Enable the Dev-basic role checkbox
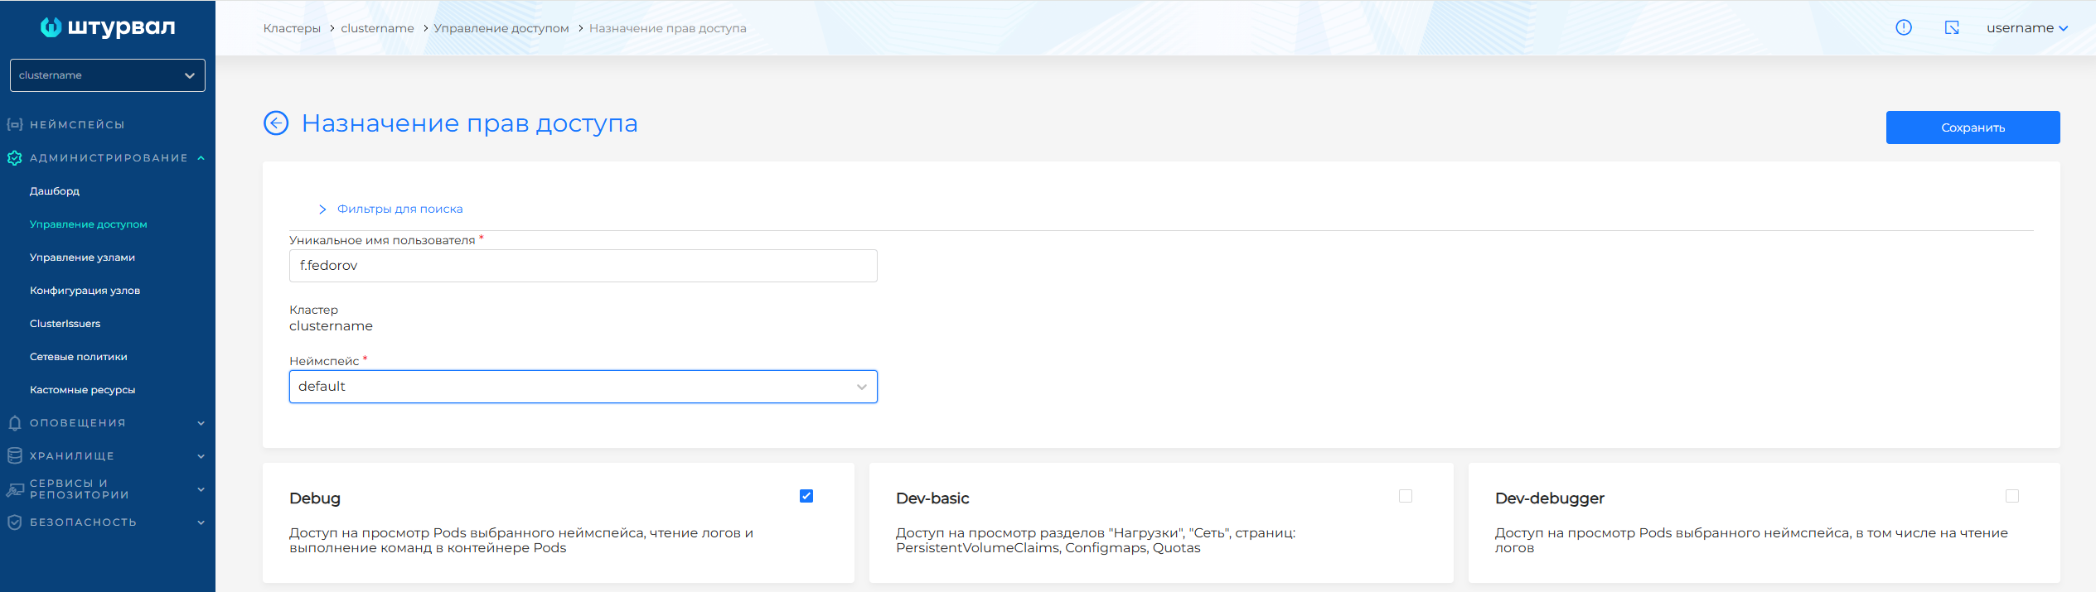 pyautogui.click(x=1406, y=496)
